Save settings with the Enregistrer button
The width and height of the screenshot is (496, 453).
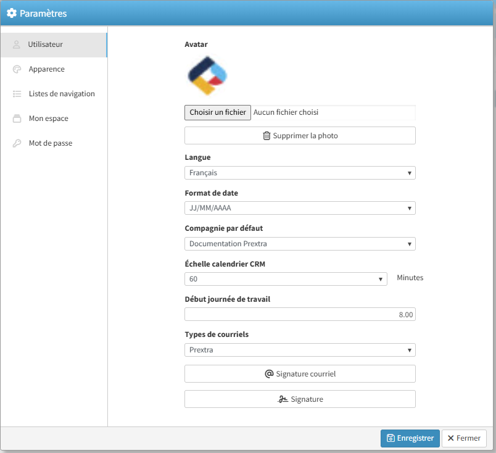coord(410,438)
